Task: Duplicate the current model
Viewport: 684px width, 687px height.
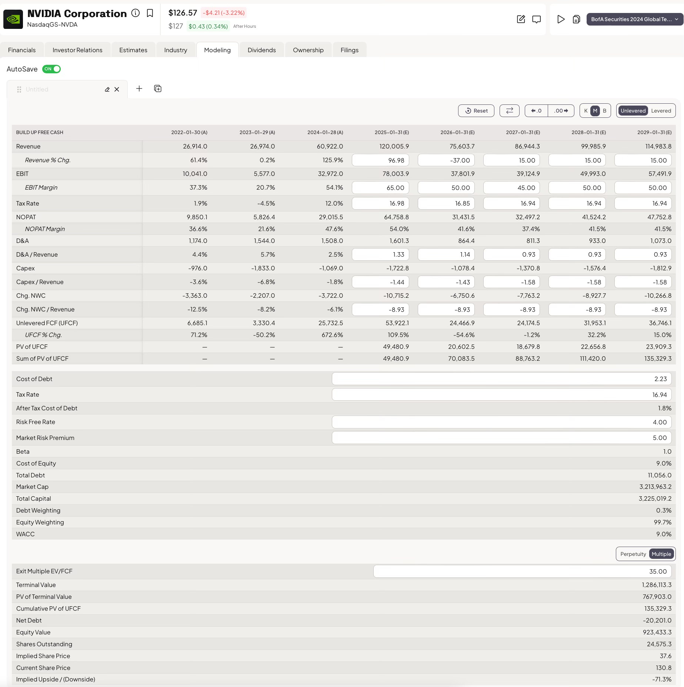Action: coord(158,89)
